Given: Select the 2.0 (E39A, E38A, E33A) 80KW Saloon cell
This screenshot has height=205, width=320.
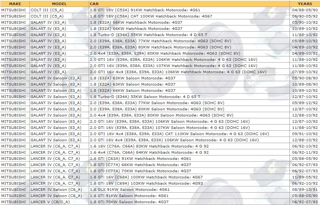Looking at the screenshot, I should tap(189, 109).
